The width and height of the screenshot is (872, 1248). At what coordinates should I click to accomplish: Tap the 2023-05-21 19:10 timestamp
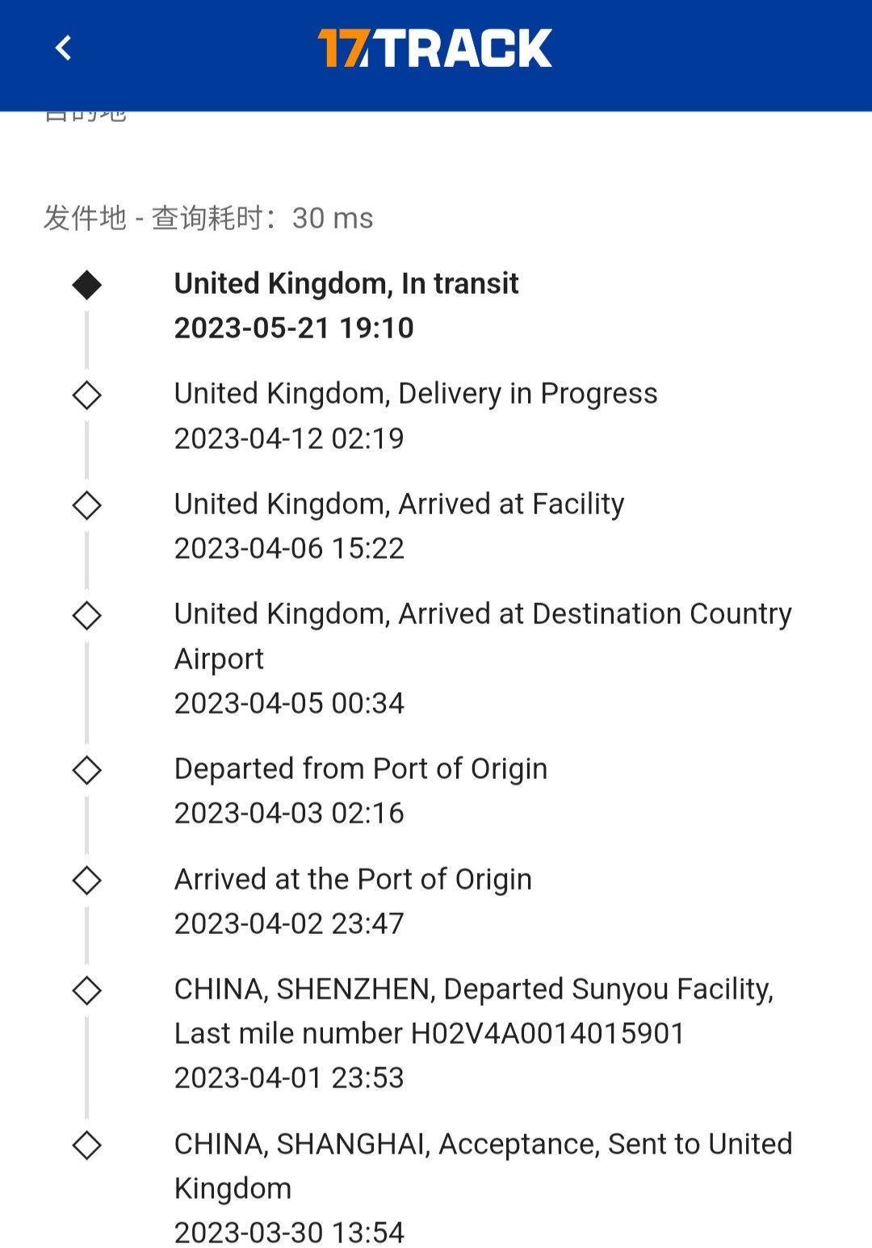pos(294,328)
